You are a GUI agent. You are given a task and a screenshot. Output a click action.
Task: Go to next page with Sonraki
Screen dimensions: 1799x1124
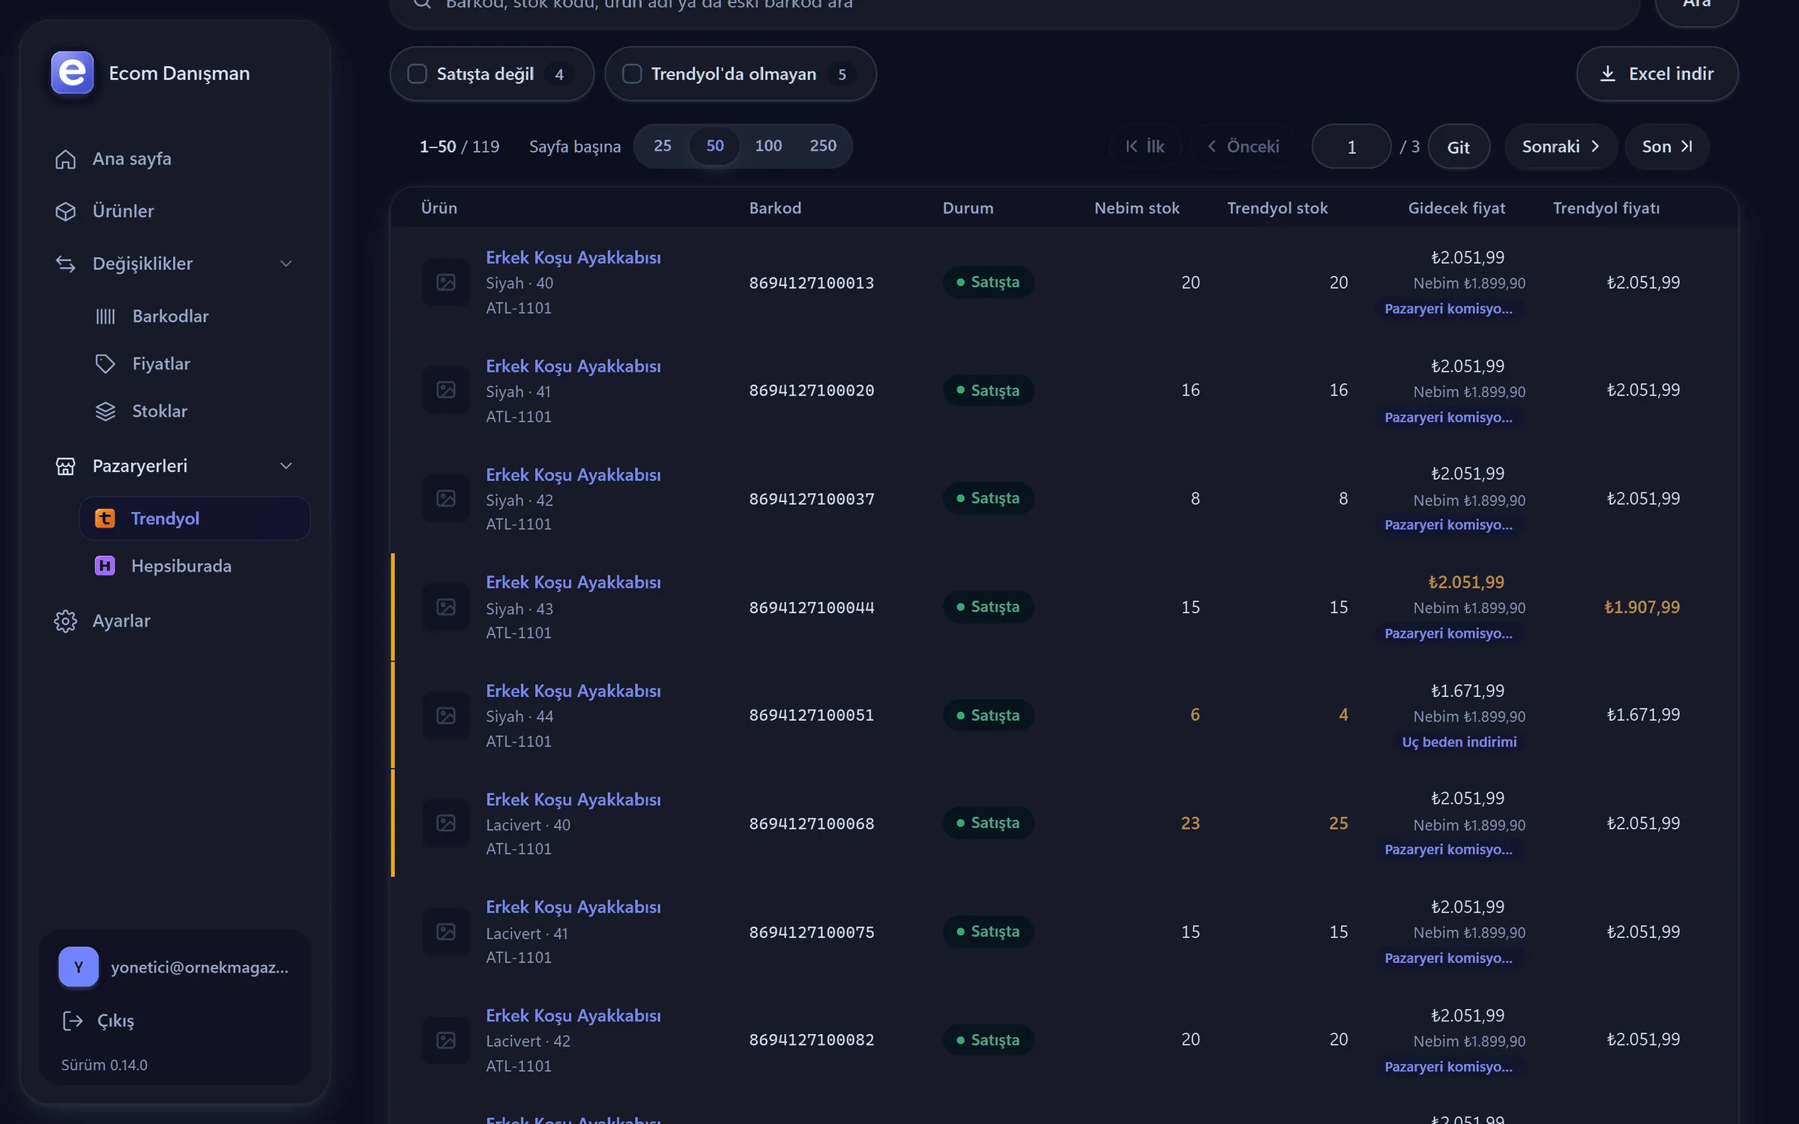tap(1561, 146)
